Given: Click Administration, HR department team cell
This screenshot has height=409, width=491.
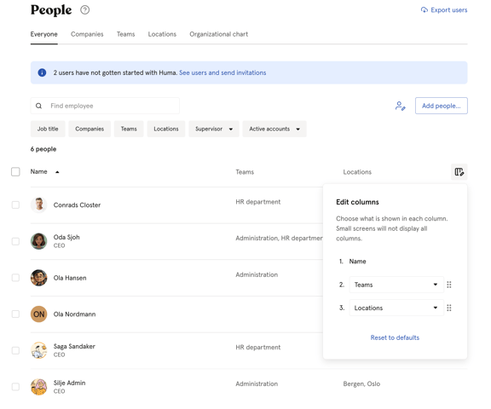Looking at the screenshot, I should pos(279,238).
